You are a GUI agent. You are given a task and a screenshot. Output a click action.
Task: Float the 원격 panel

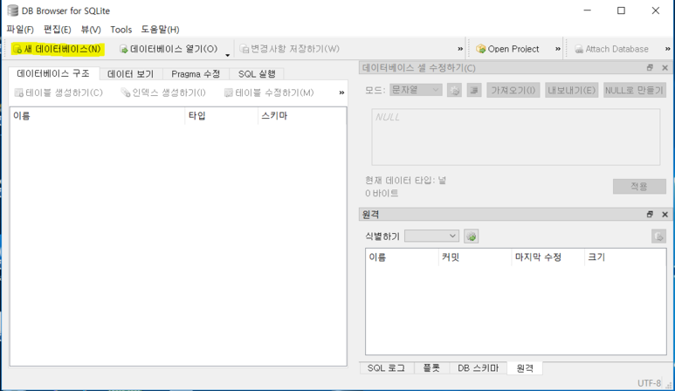[650, 214]
